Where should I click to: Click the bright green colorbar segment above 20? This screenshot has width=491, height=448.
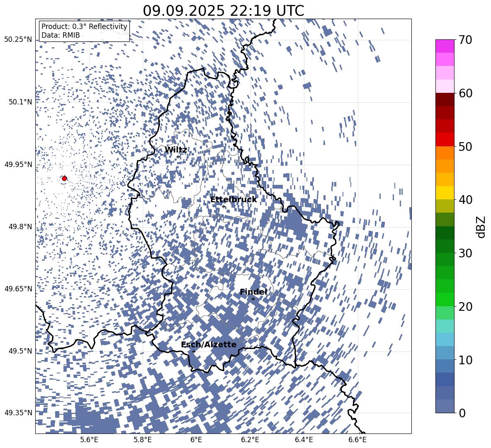(445, 299)
